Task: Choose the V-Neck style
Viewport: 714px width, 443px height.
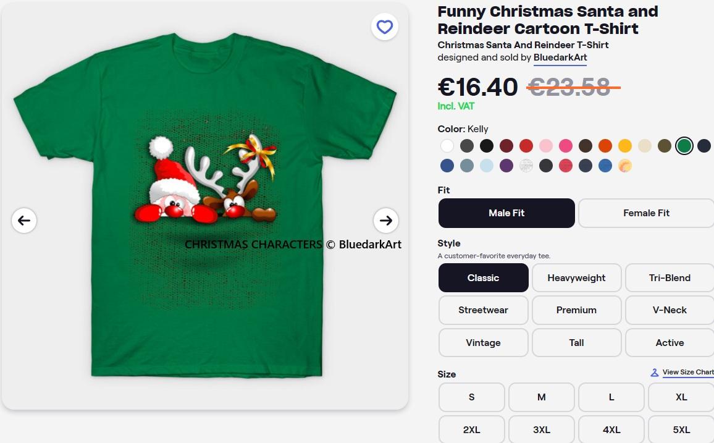Action: 670,310
